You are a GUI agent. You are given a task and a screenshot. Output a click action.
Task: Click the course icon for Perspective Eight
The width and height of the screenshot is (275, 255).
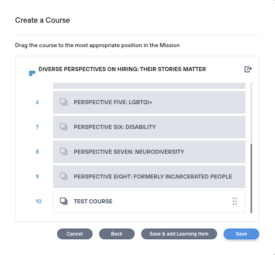tap(63, 176)
